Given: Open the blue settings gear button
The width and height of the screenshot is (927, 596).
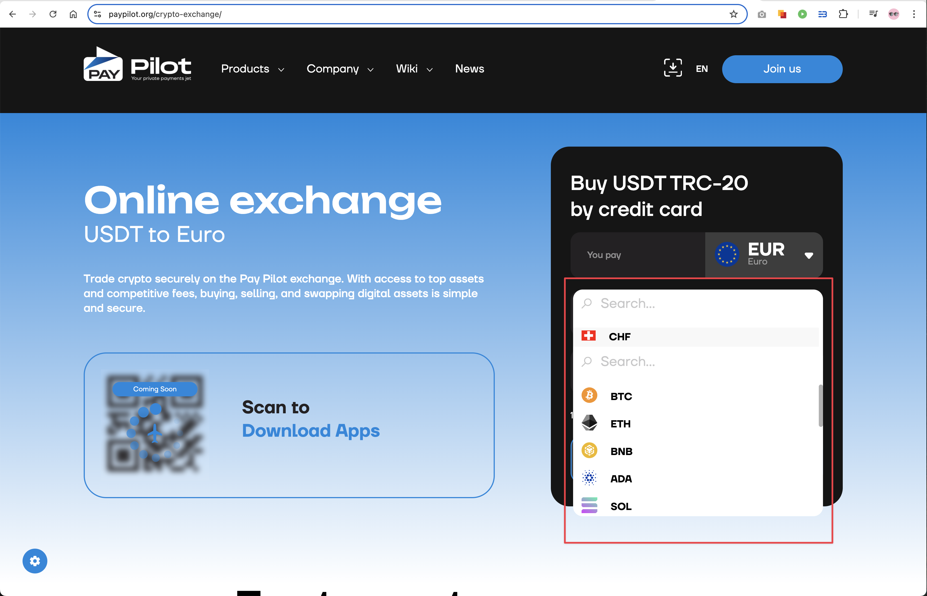Looking at the screenshot, I should [35, 561].
